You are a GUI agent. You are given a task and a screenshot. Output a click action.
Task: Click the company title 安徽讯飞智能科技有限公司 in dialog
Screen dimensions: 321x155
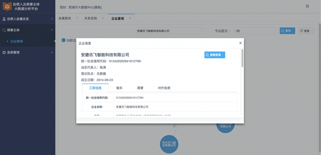pyautogui.click(x=105, y=55)
